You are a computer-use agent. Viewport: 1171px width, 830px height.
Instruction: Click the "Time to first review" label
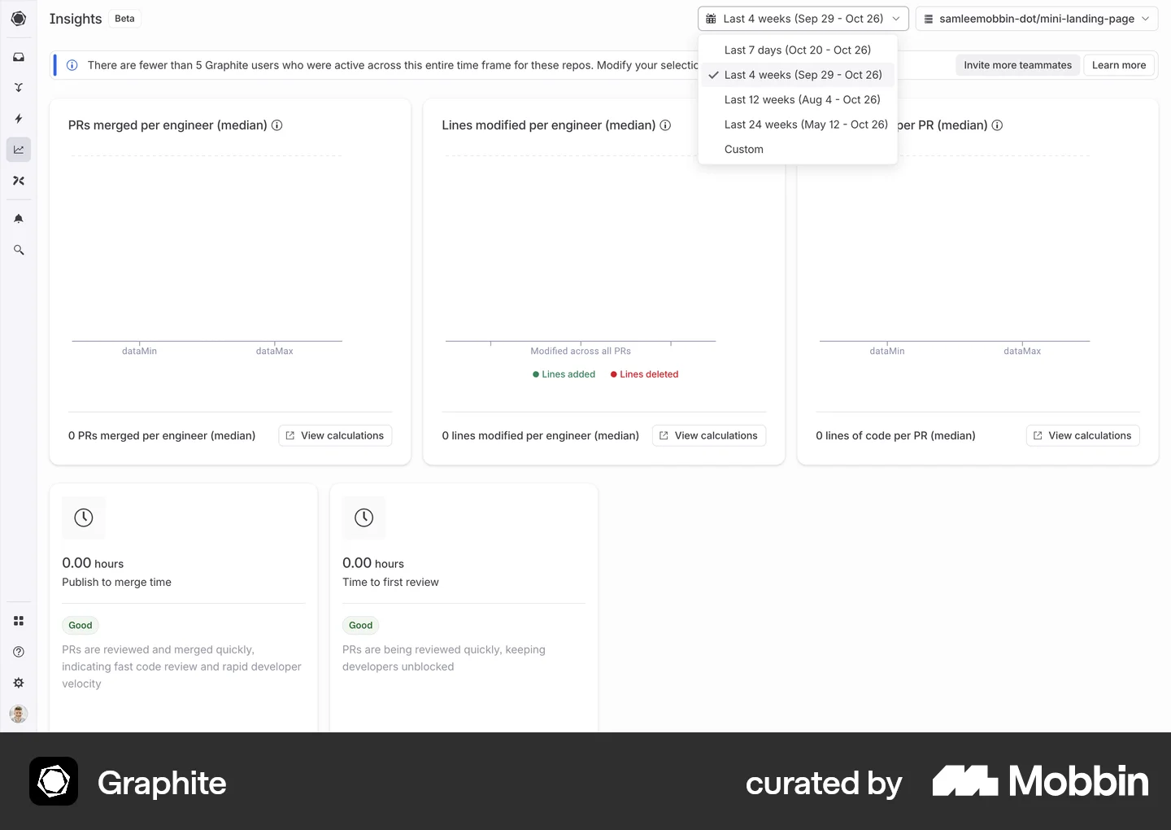[390, 582]
